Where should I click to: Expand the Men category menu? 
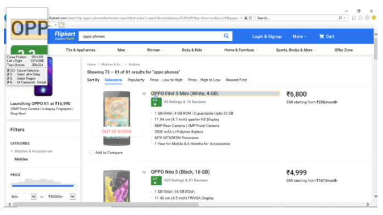click(123, 50)
